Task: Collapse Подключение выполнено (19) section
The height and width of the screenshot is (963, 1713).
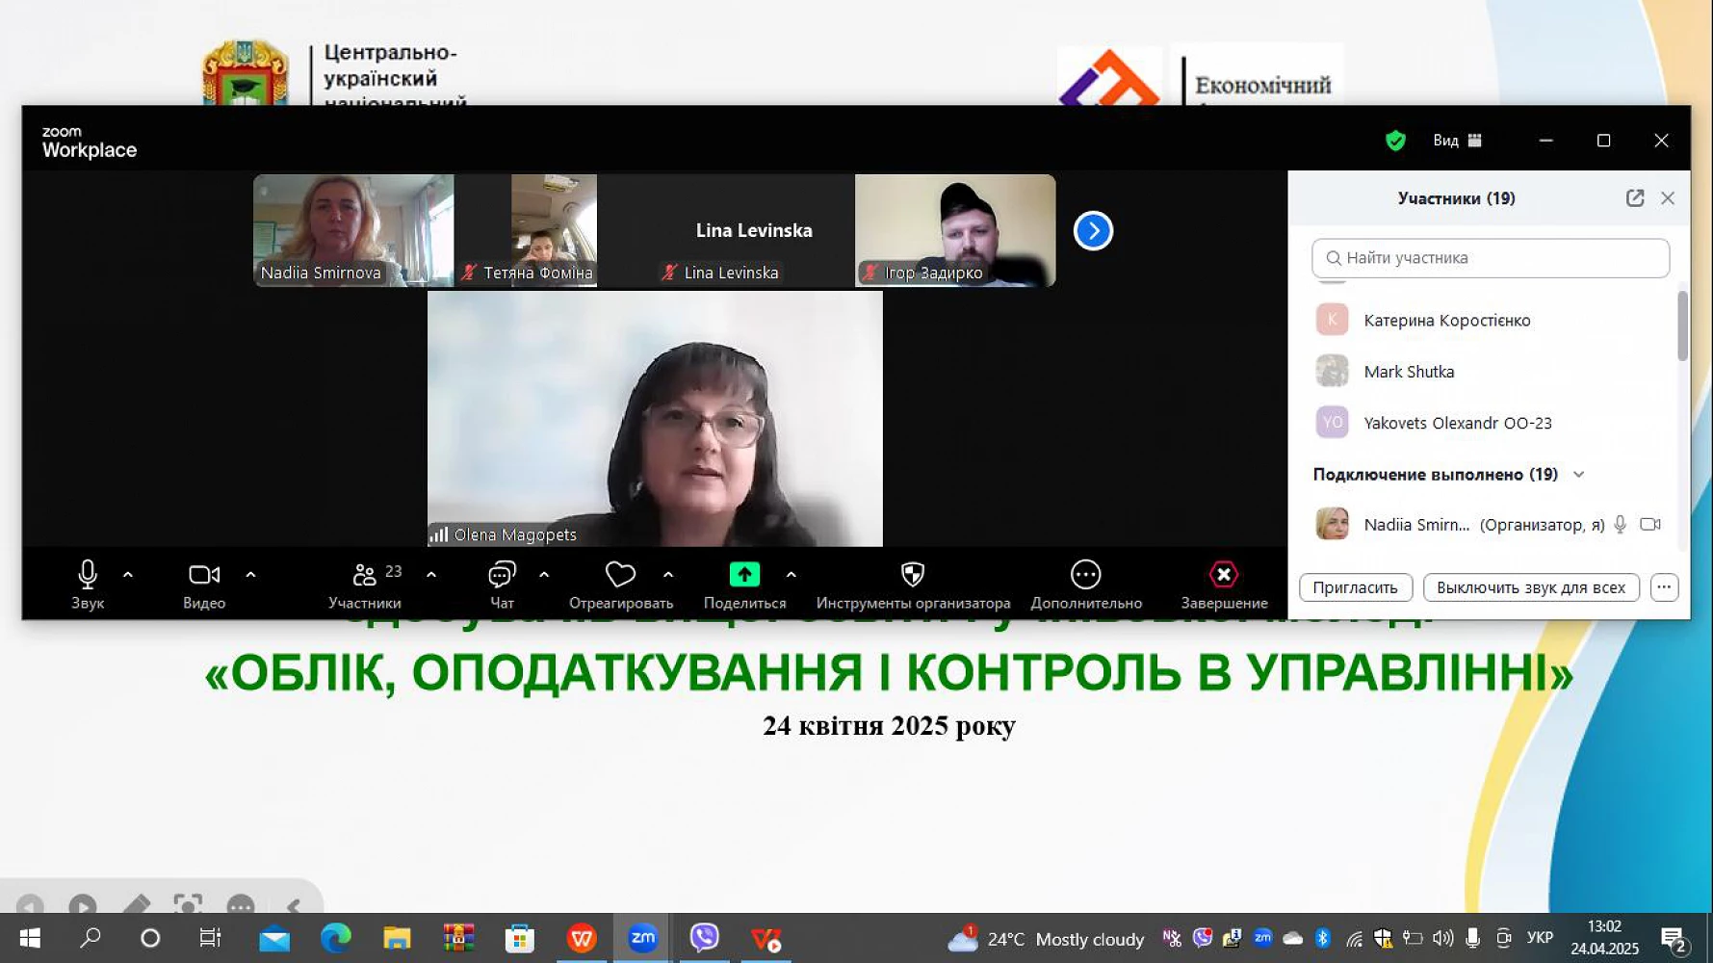Action: pyautogui.click(x=1579, y=475)
